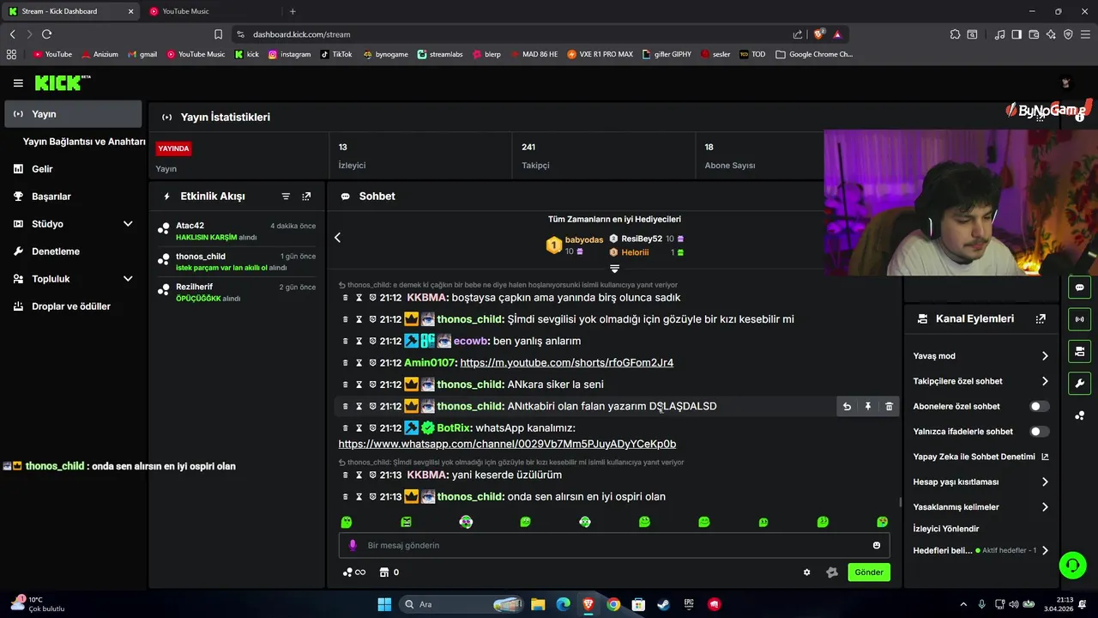Click the points infinity icon below message box
The width and height of the screenshot is (1098, 618).
pos(353,573)
